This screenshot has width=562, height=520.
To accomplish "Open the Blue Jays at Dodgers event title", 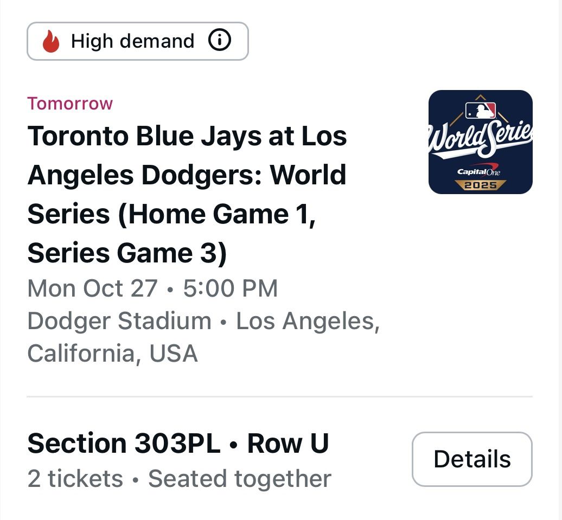I will [x=187, y=175].
